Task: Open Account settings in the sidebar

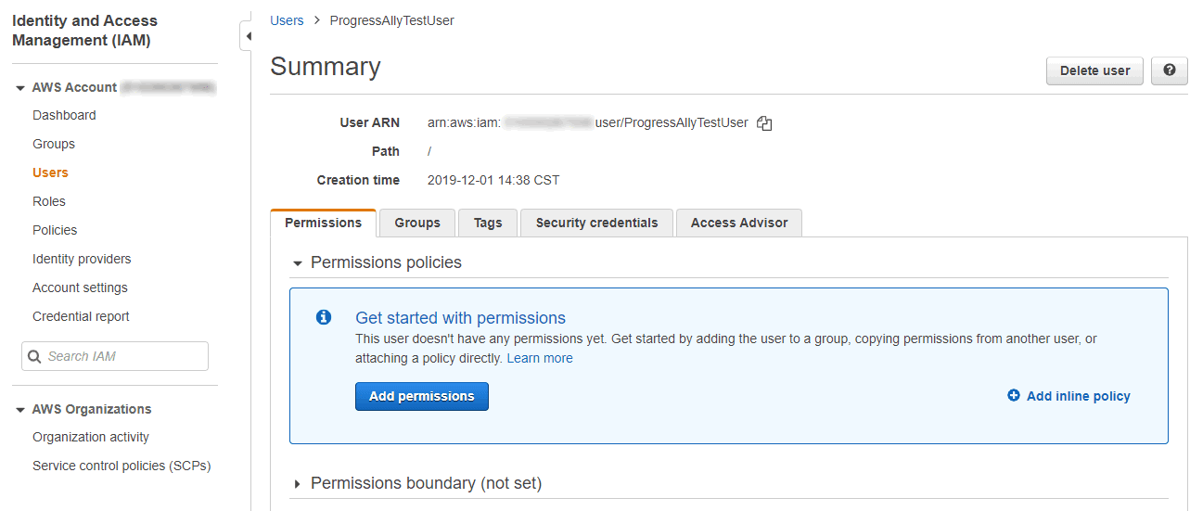Action: (x=80, y=287)
